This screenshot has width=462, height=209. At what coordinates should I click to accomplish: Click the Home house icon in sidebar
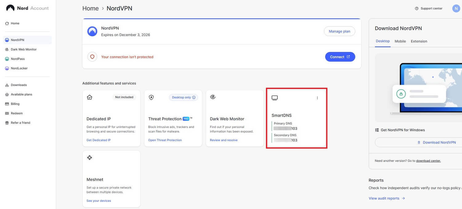[x=7, y=23]
